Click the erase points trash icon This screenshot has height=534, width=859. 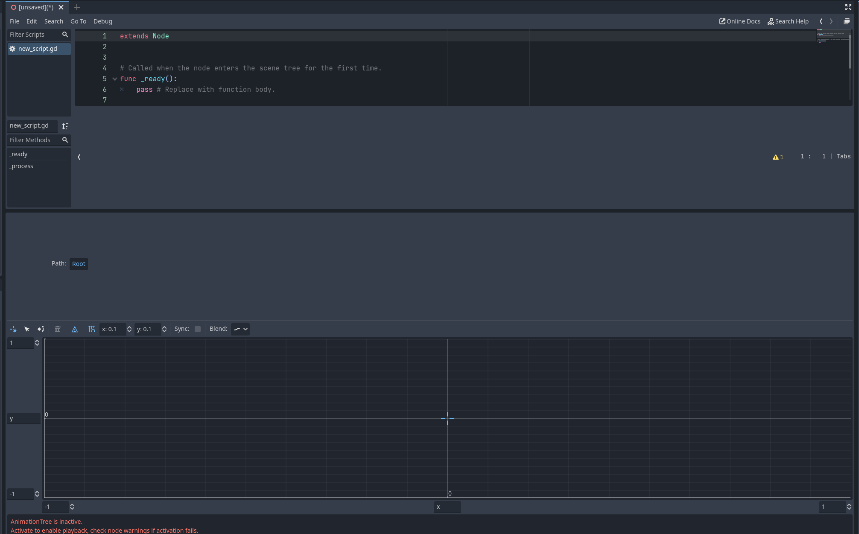(x=58, y=329)
